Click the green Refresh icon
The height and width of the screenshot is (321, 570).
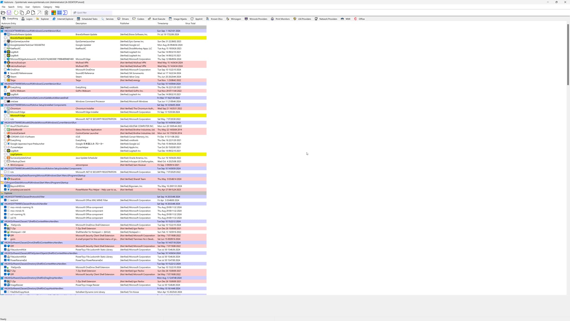16,13
